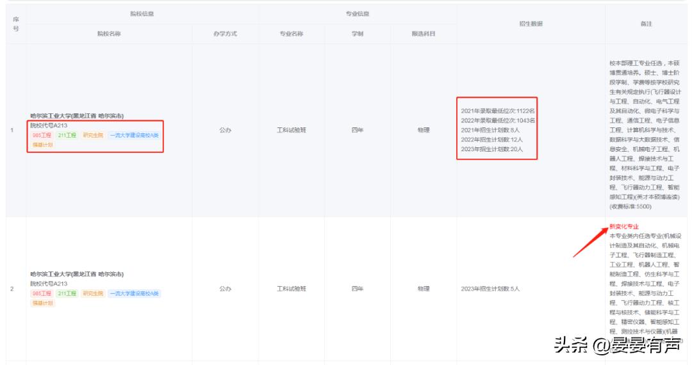Image resolution: width=692 pixels, height=365 pixels.
Task: Click 物理 subject in row 1
Action: tap(424, 130)
